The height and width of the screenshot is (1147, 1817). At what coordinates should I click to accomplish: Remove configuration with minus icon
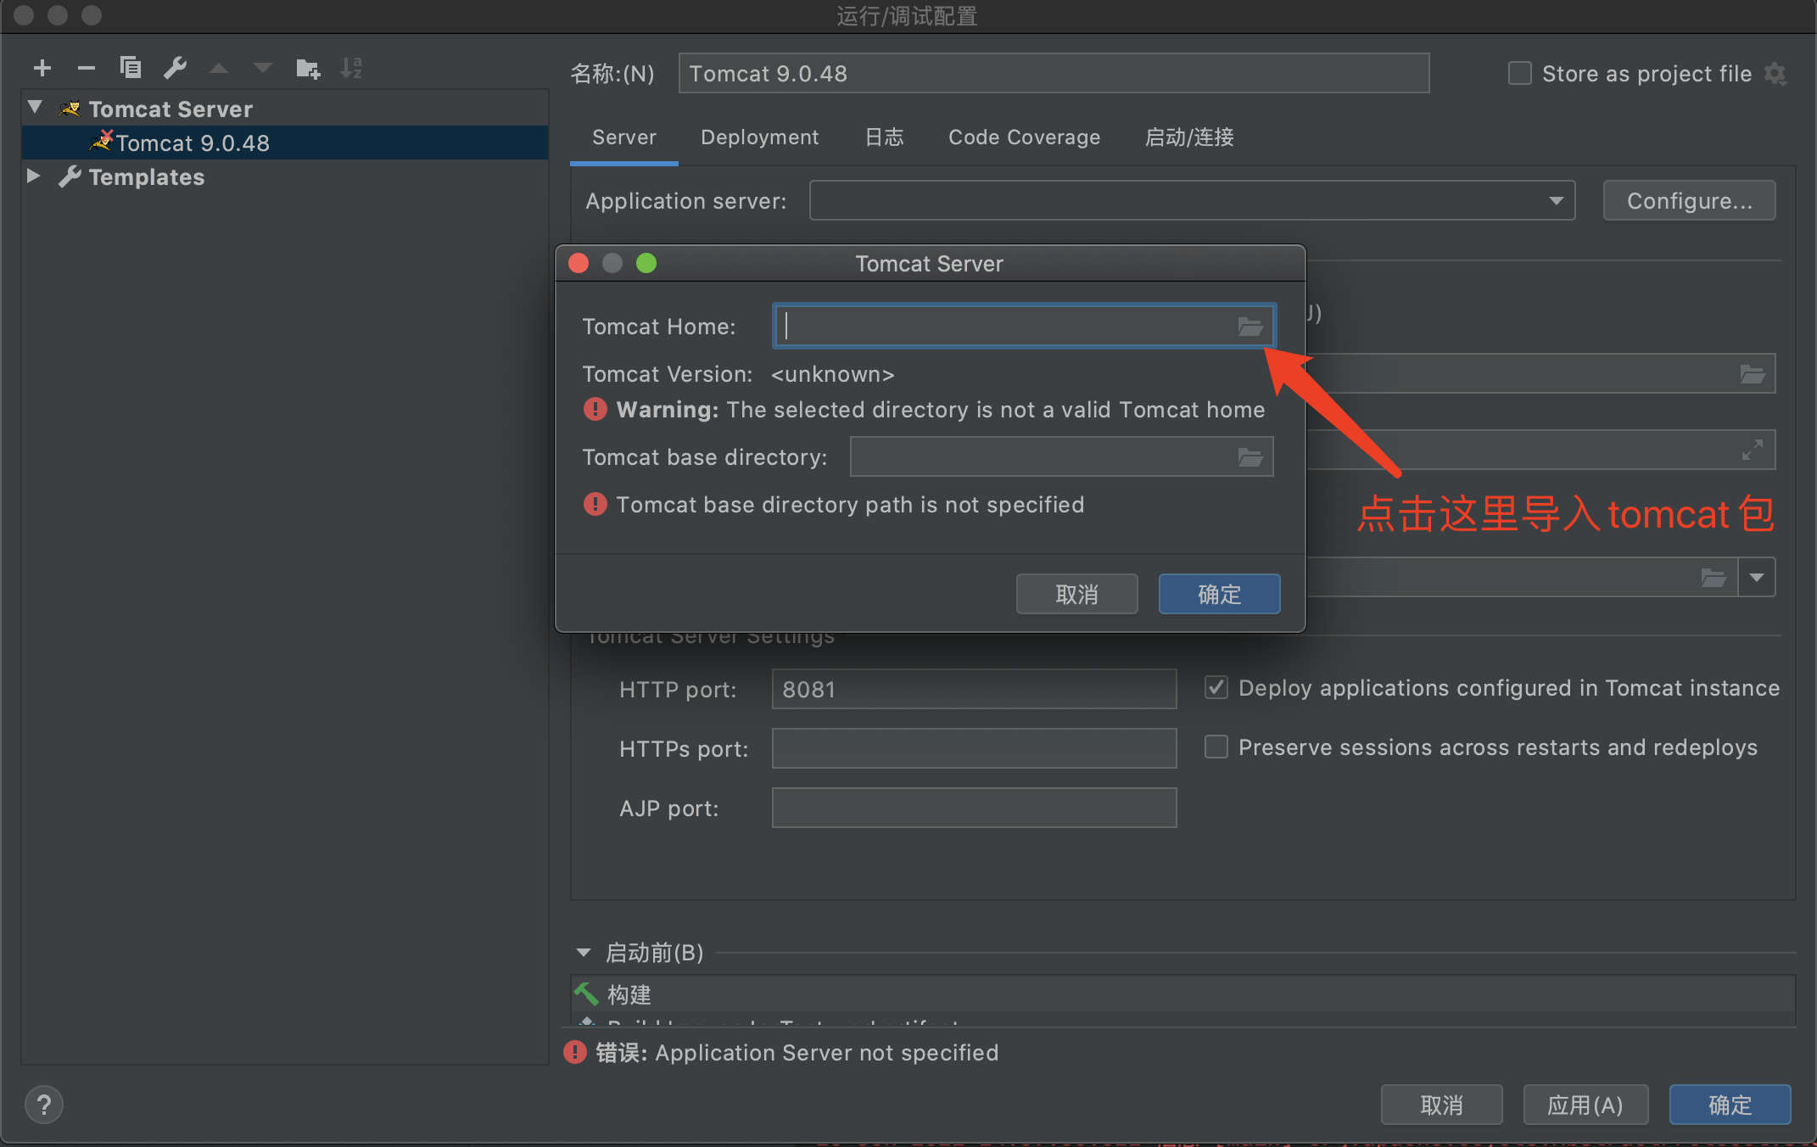point(87,68)
